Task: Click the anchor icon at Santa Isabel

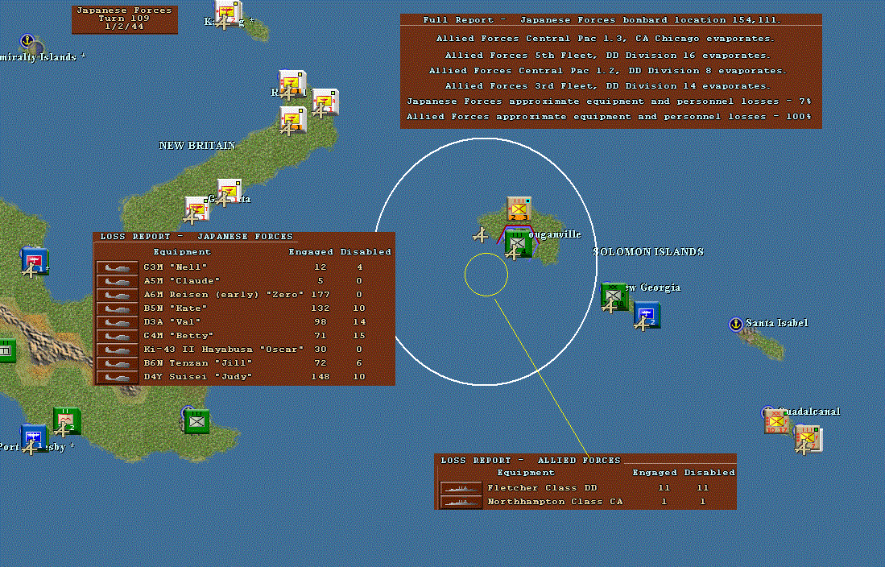Action: [735, 324]
